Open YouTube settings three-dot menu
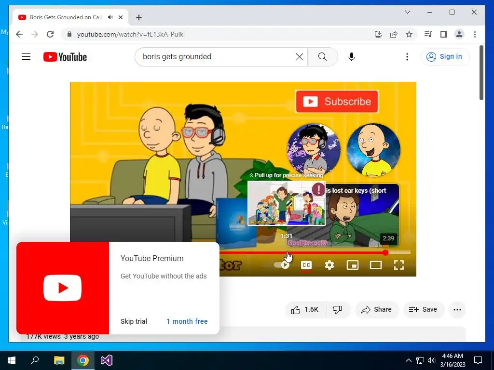The width and height of the screenshot is (494, 370). point(407,57)
